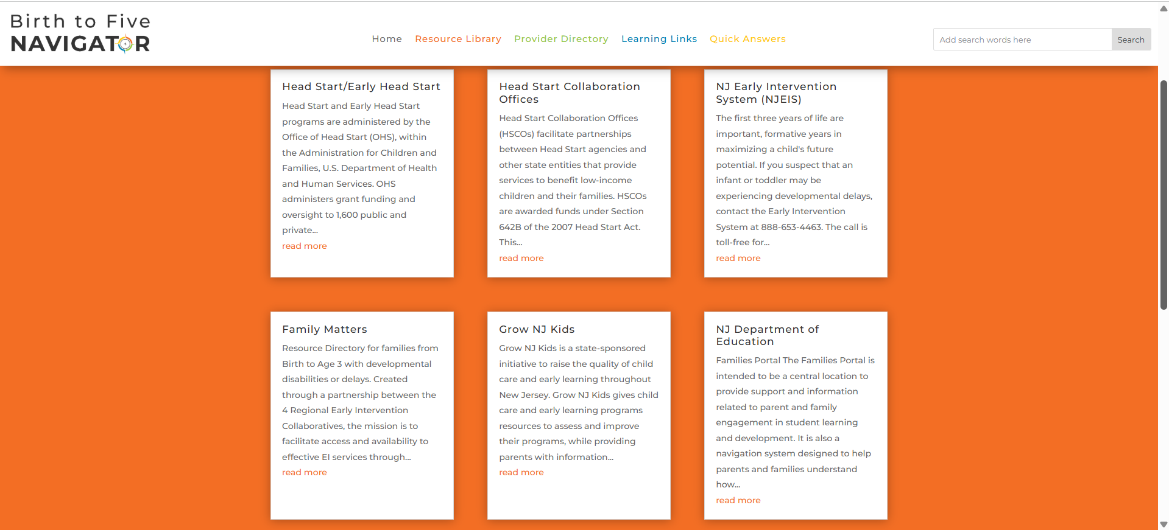This screenshot has width=1169, height=530.
Task: Read more about Family Matters
Action: click(x=305, y=472)
